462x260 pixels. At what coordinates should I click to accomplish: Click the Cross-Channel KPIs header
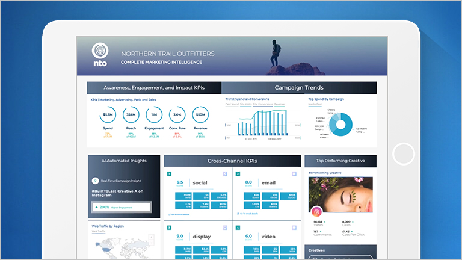[x=232, y=161]
